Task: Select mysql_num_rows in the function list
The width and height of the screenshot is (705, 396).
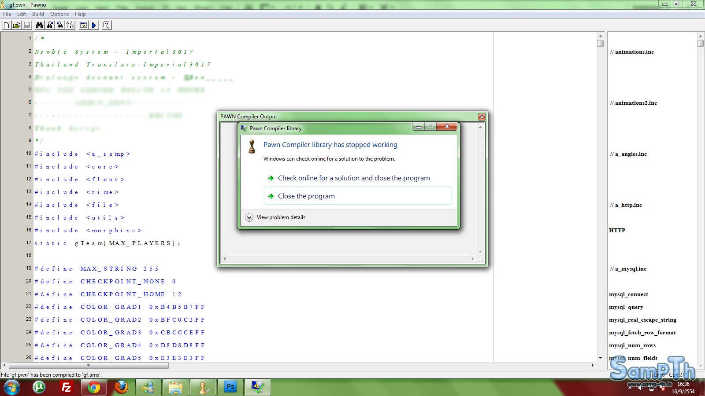Action: [632, 345]
